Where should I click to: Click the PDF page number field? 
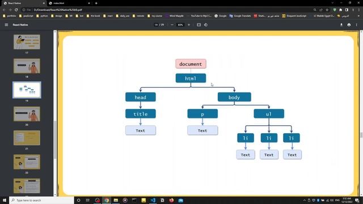156,25
